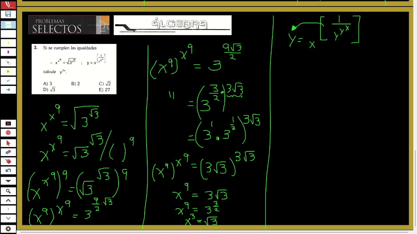The width and height of the screenshot is (417, 234).
Task: Click the blank white tool slot
Action: click(x=8, y=34)
